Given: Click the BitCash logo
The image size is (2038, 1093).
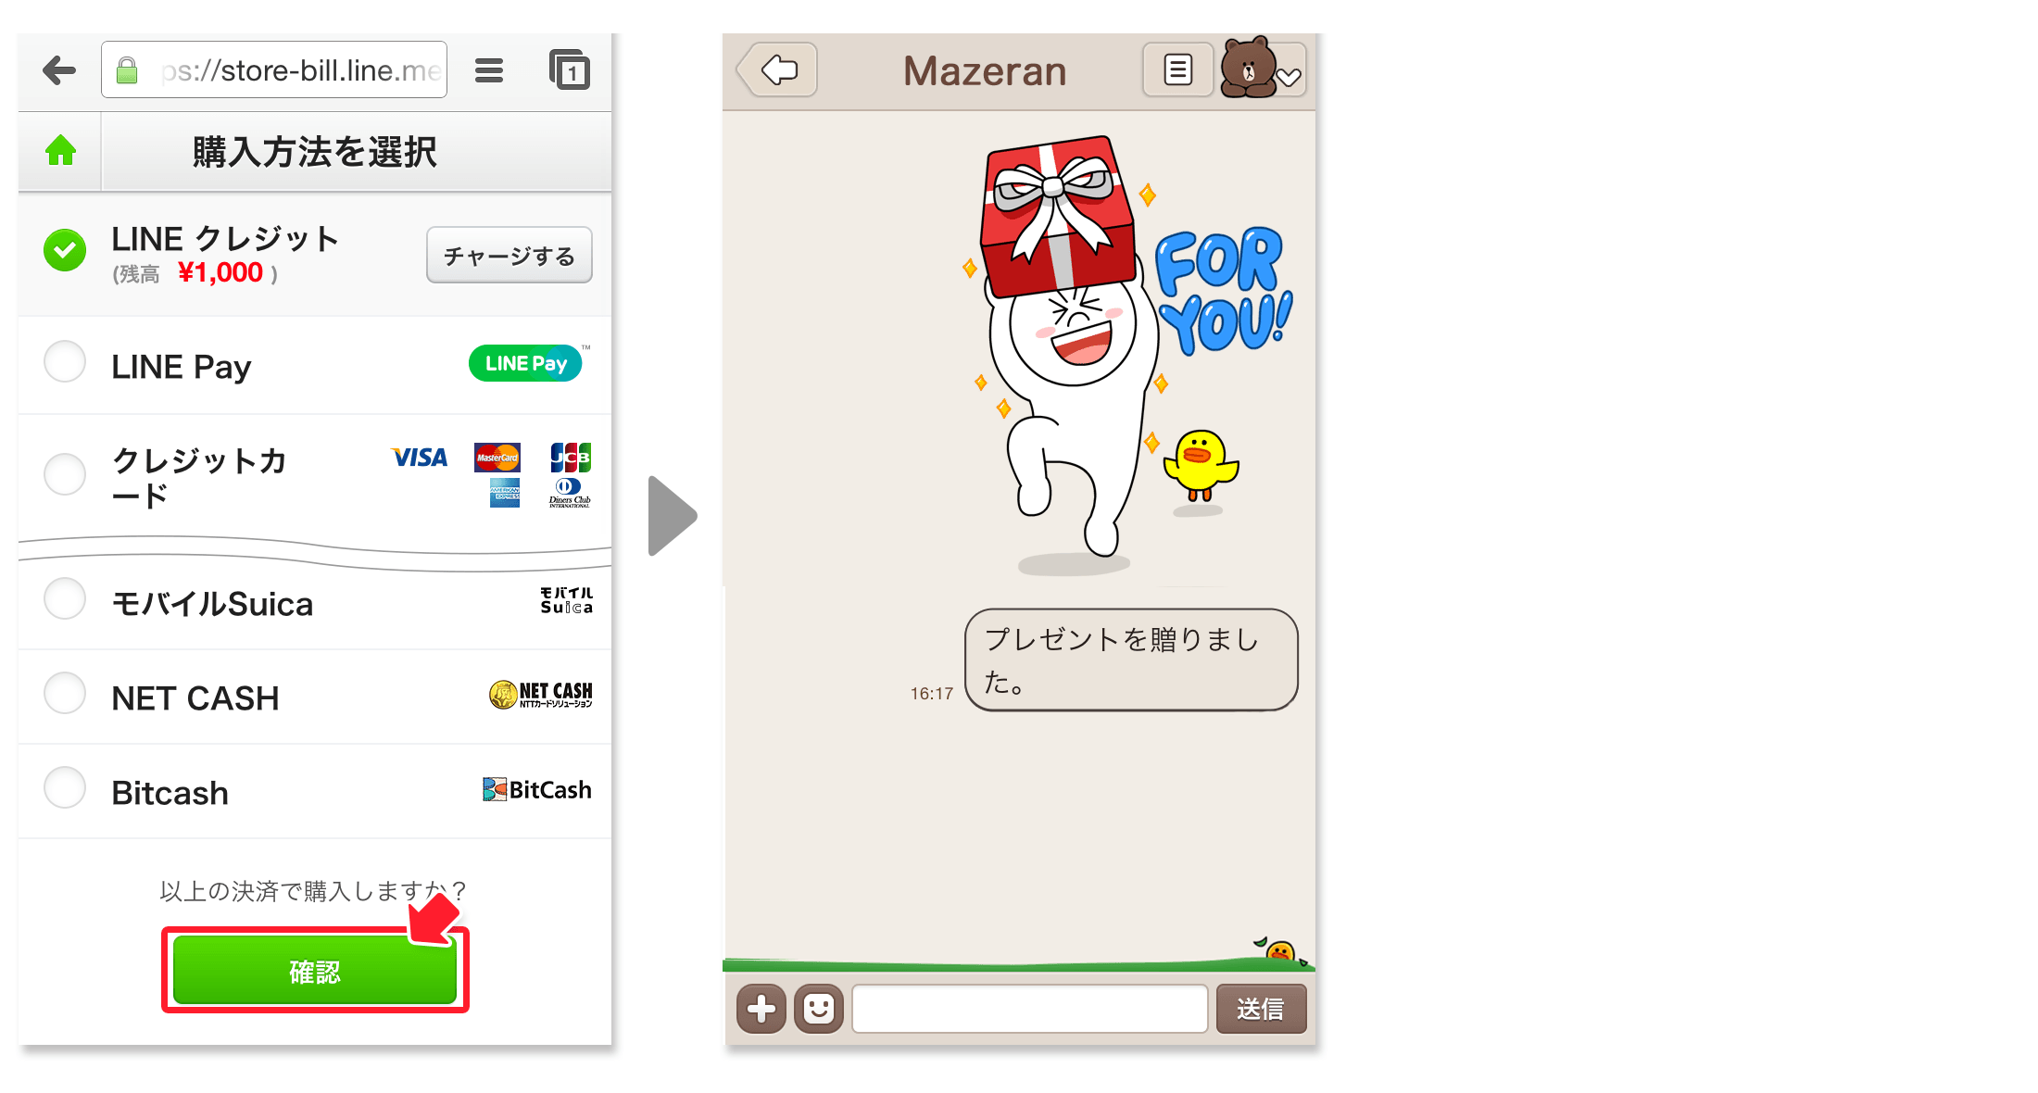Looking at the screenshot, I should click(x=537, y=789).
